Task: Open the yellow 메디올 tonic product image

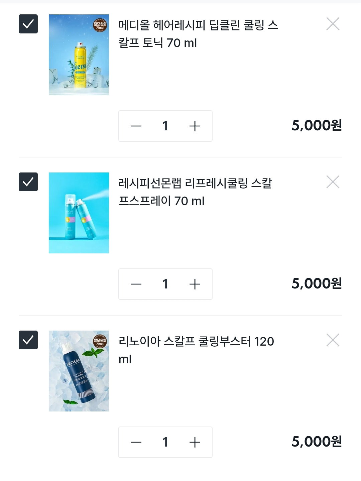Action: (79, 55)
